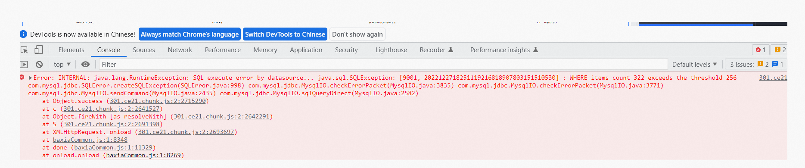Viewport: 805px width, 168px height.
Task: Open the 3 Issues indicator
Action: 756,65
